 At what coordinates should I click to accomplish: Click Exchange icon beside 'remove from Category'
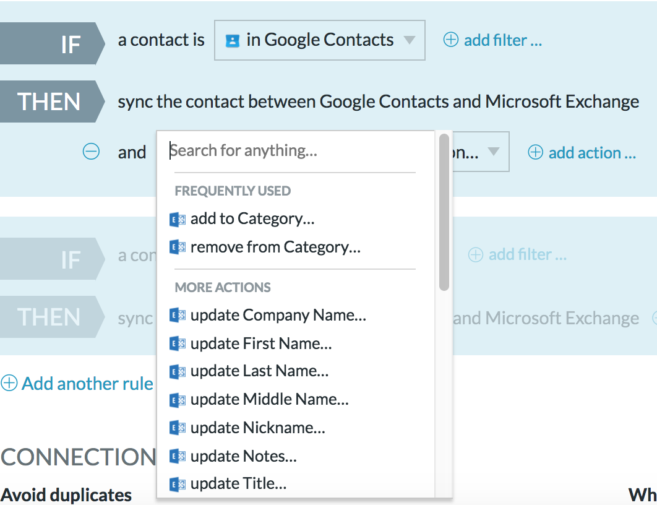(177, 248)
